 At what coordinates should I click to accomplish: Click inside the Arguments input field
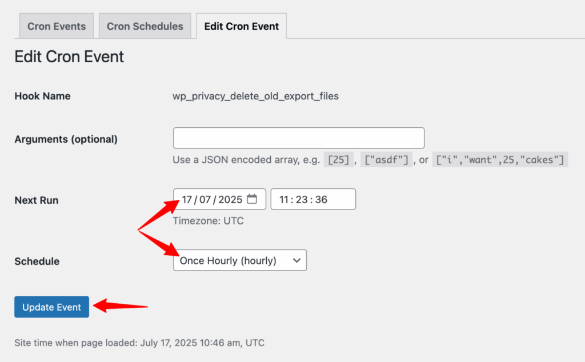[x=298, y=138]
